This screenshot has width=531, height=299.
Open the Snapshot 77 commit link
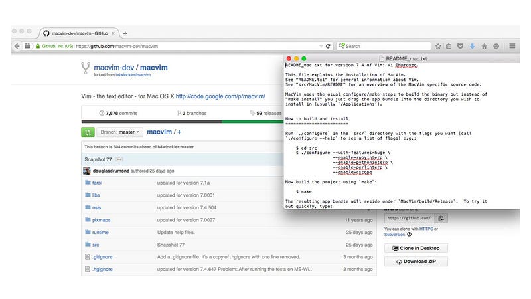[x=98, y=159]
